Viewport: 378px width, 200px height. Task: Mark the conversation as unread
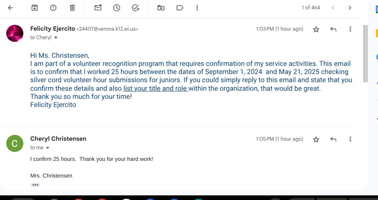point(98,8)
